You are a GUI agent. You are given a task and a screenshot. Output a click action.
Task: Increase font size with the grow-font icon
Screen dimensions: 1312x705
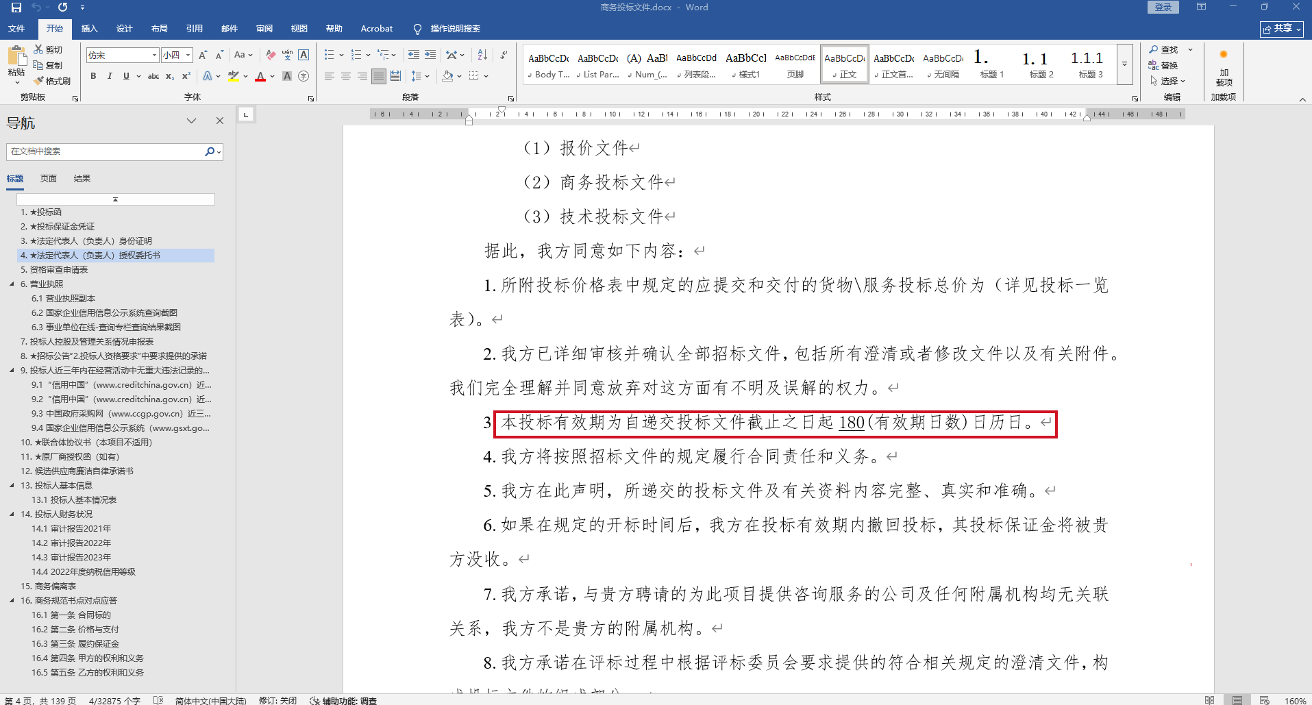pos(203,55)
